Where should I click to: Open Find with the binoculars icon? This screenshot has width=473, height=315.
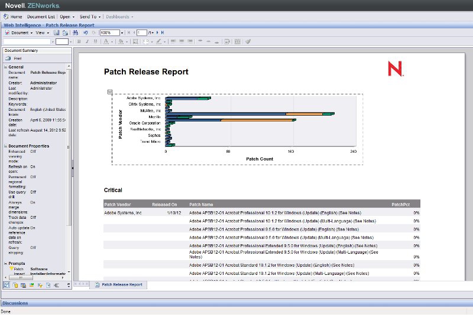point(76,32)
